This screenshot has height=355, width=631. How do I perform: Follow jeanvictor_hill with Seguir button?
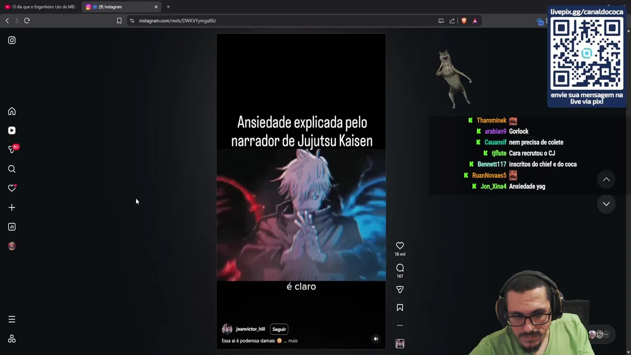coord(279,329)
